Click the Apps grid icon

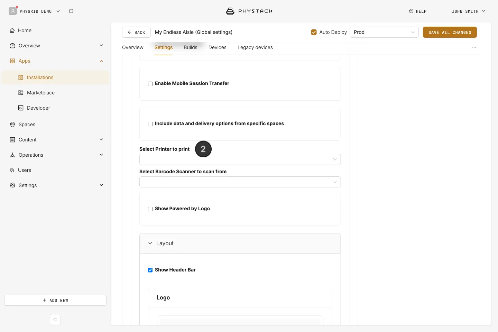point(12,61)
